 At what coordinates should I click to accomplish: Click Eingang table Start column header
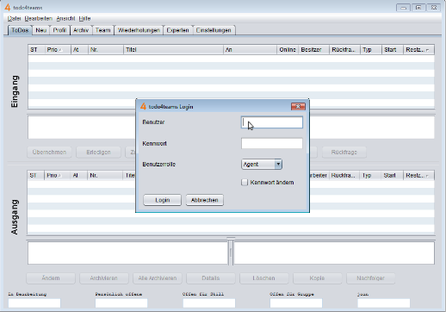(393, 50)
